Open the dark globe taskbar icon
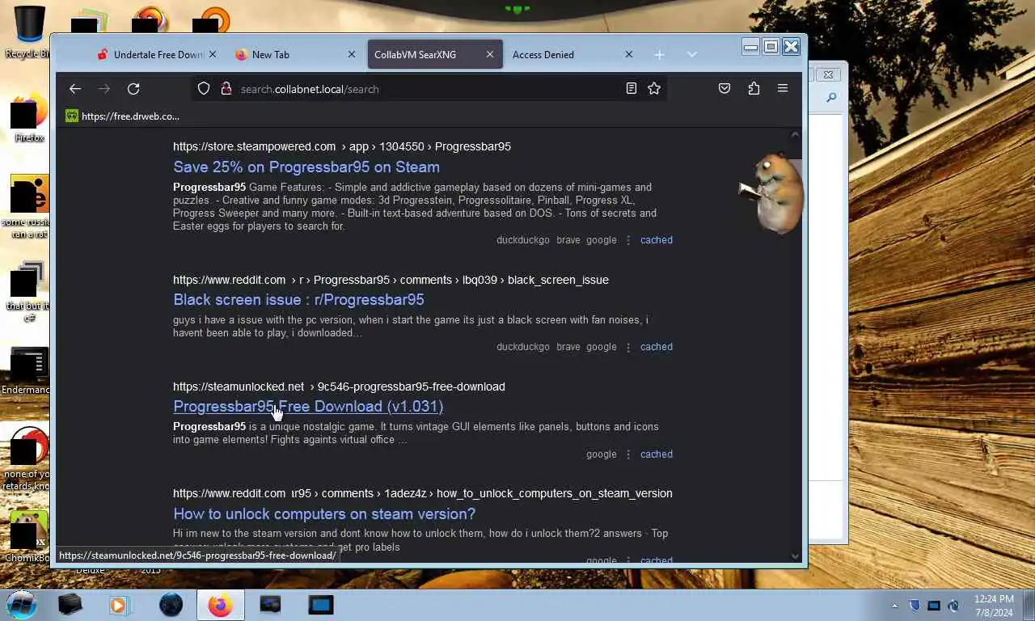The width and height of the screenshot is (1035, 621). tap(171, 605)
